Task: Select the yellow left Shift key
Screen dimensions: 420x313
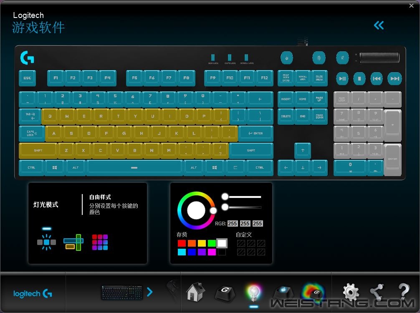Action: click(x=38, y=151)
